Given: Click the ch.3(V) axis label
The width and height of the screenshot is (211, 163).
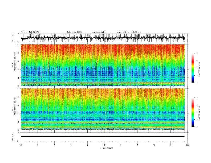Looking at the screenshot, I should click(x=13, y=137).
